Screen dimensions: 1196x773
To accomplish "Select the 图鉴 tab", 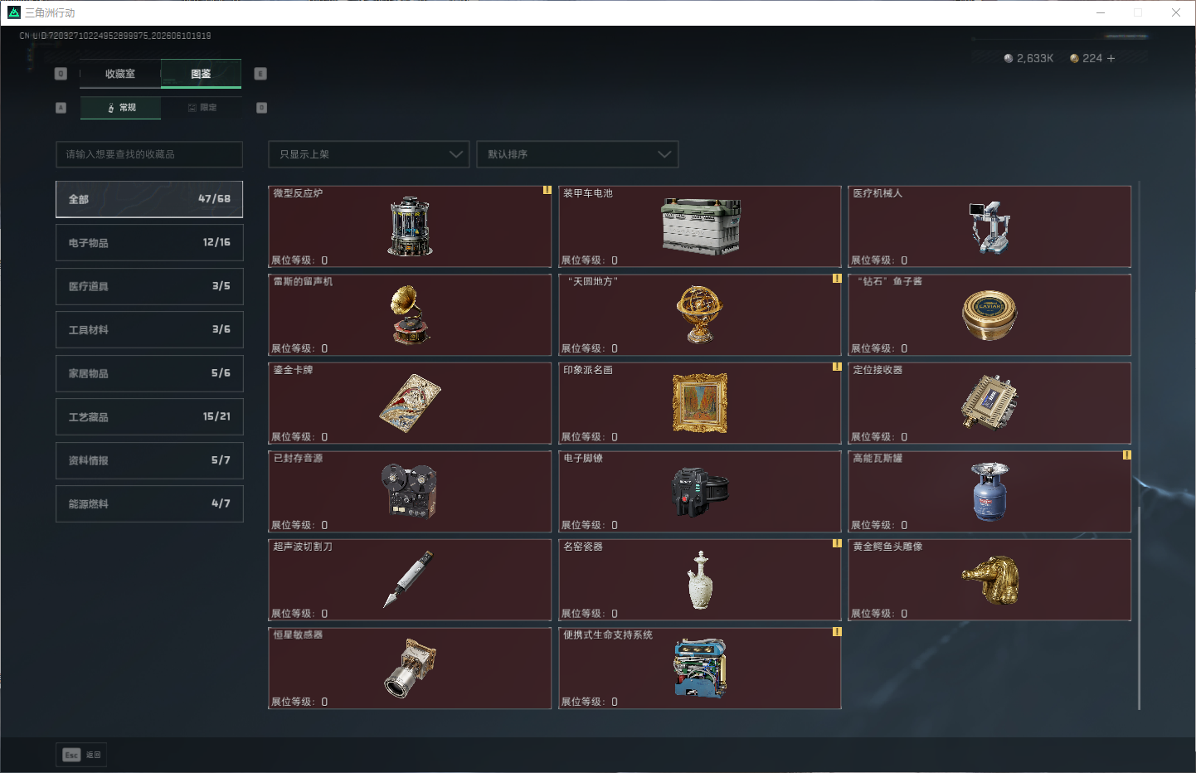I will click(201, 74).
